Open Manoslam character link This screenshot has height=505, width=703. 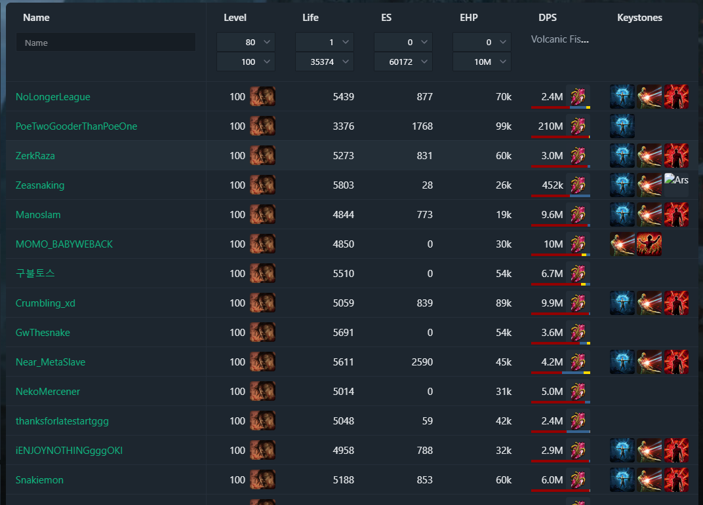click(x=38, y=214)
